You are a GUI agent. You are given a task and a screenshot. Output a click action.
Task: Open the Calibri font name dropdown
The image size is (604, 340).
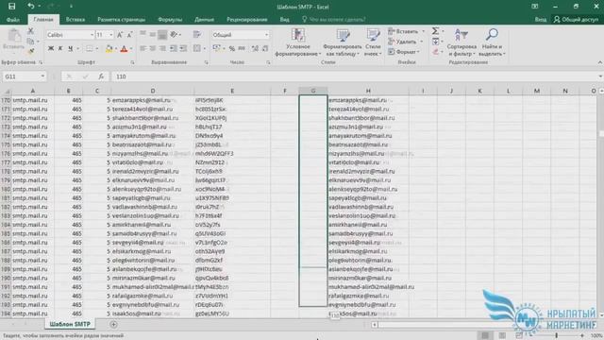point(92,35)
